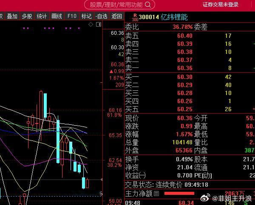Select 买四 price 60.26
The image size is (255, 205).
point(185,101)
